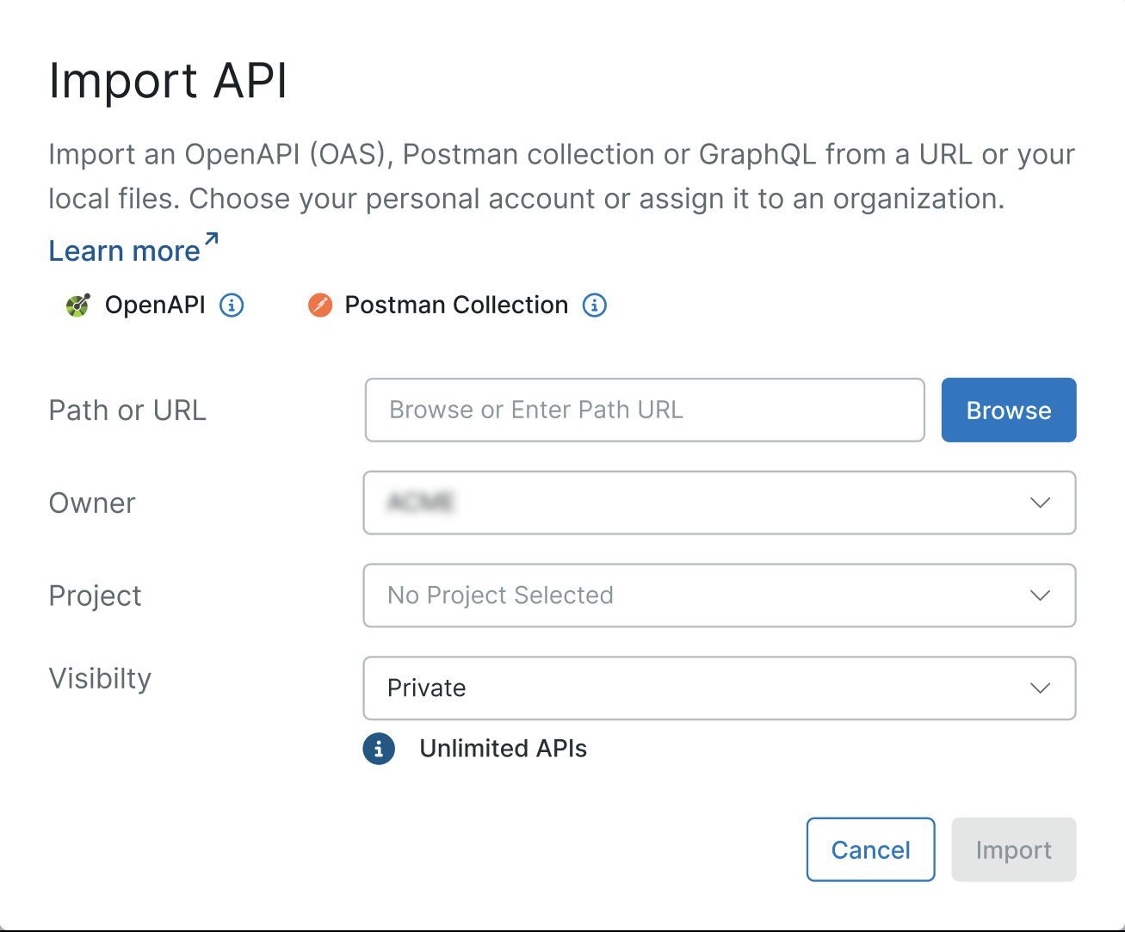Cancel the Import API dialog
Screen dimensions: 1125x932
(870, 849)
